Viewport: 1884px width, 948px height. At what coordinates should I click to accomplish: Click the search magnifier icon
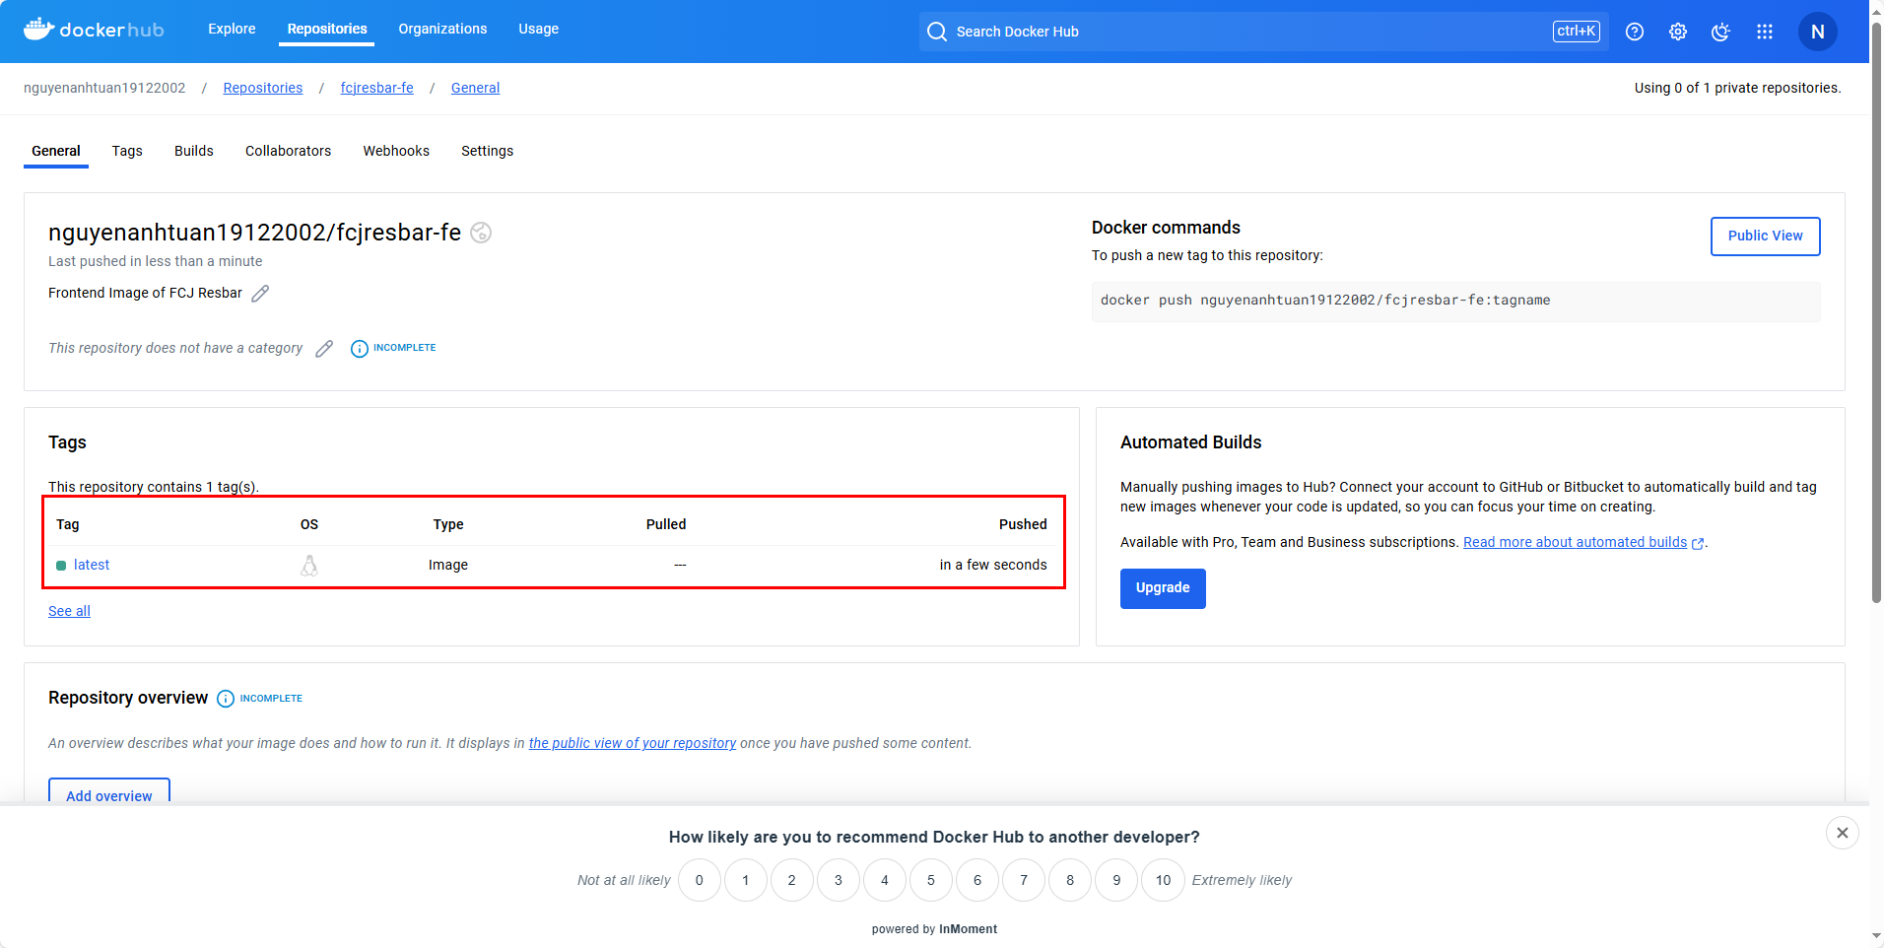coord(937,32)
